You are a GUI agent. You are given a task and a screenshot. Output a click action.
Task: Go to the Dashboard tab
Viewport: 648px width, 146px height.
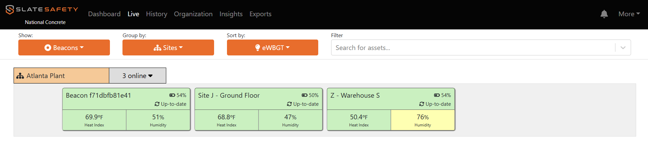[x=104, y=14]
